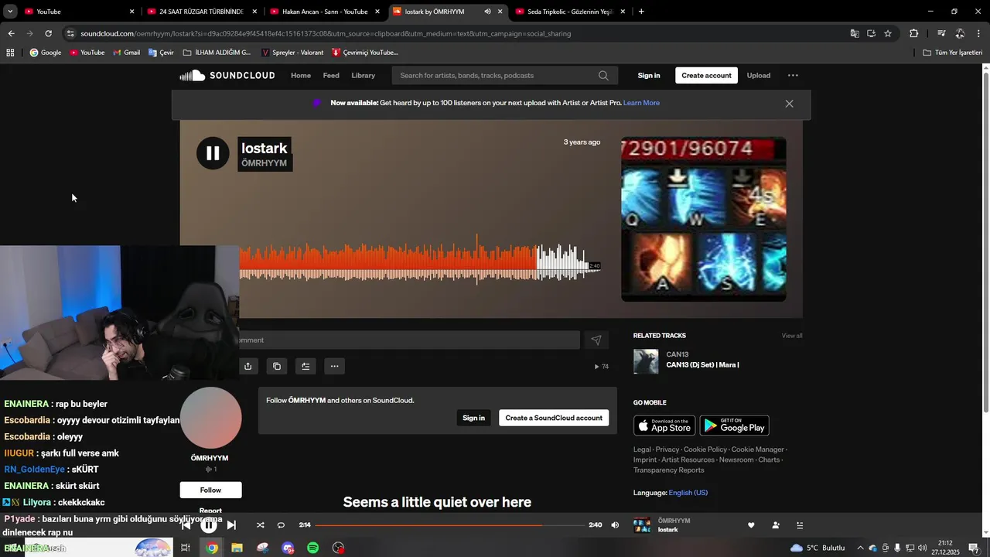Open a new browser tab

coord(641,12)
